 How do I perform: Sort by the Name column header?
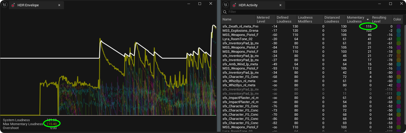[x=239, y=19]
